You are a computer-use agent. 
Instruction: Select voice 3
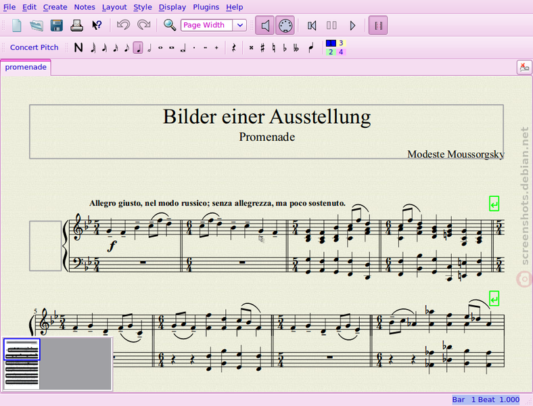tap(341, 43)
